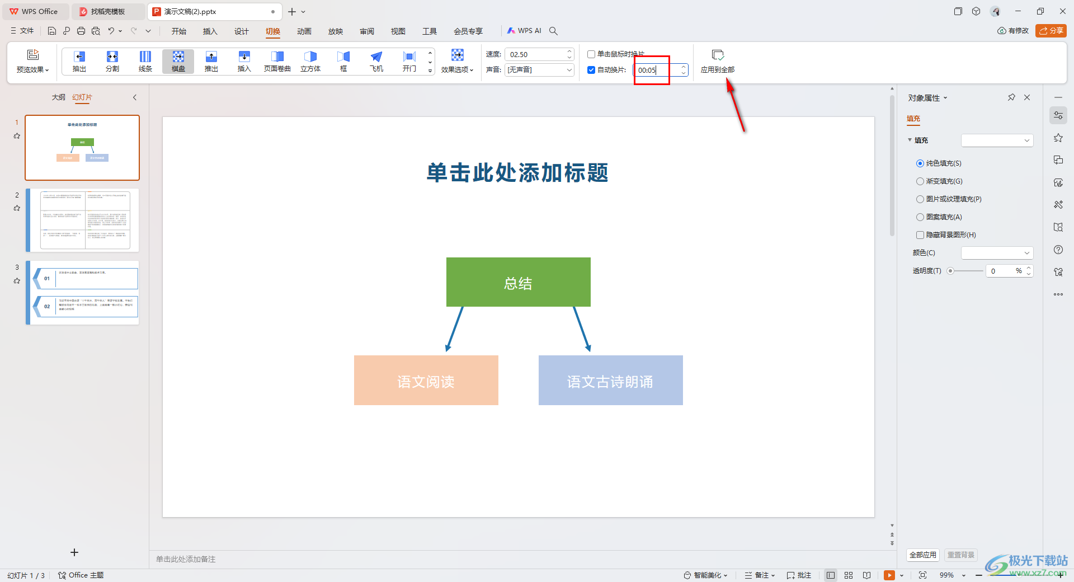The image size is (1074, 582).
Task: Increase the 自动换片 time stepper
Action: [684, 67]
